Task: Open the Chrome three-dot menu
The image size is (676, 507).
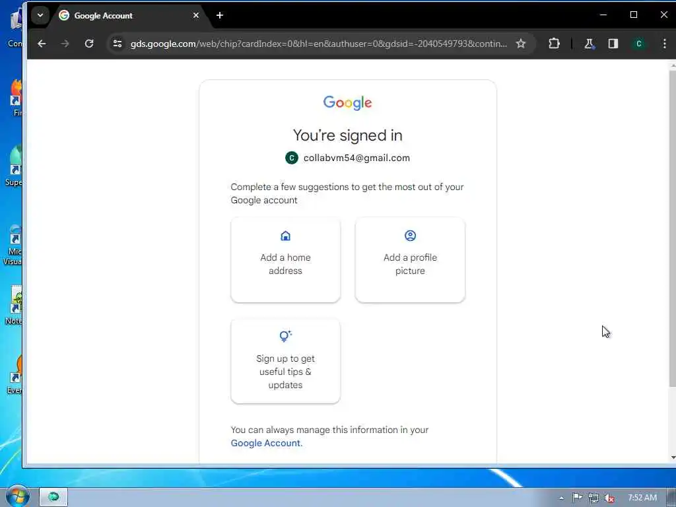Action: (664, 44)
